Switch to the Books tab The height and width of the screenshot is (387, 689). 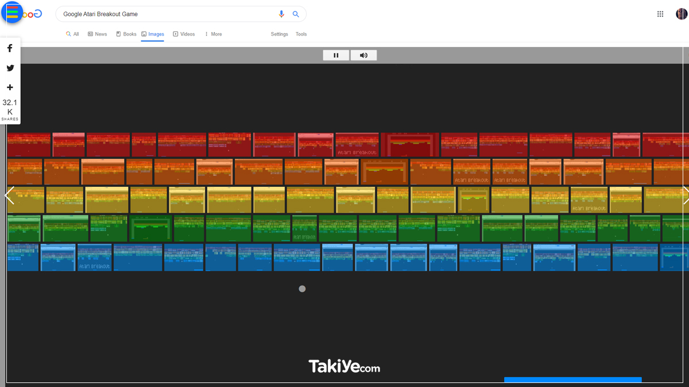tap(126, 34)
